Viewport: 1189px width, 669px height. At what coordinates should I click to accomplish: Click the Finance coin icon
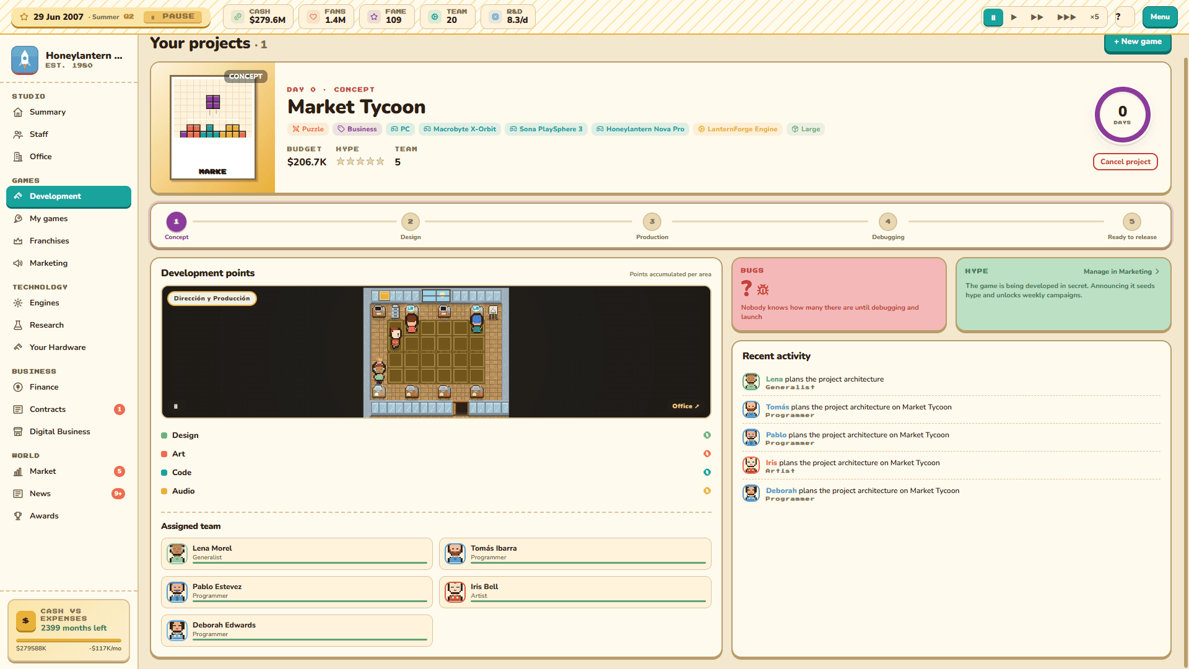tap(18, 387)
